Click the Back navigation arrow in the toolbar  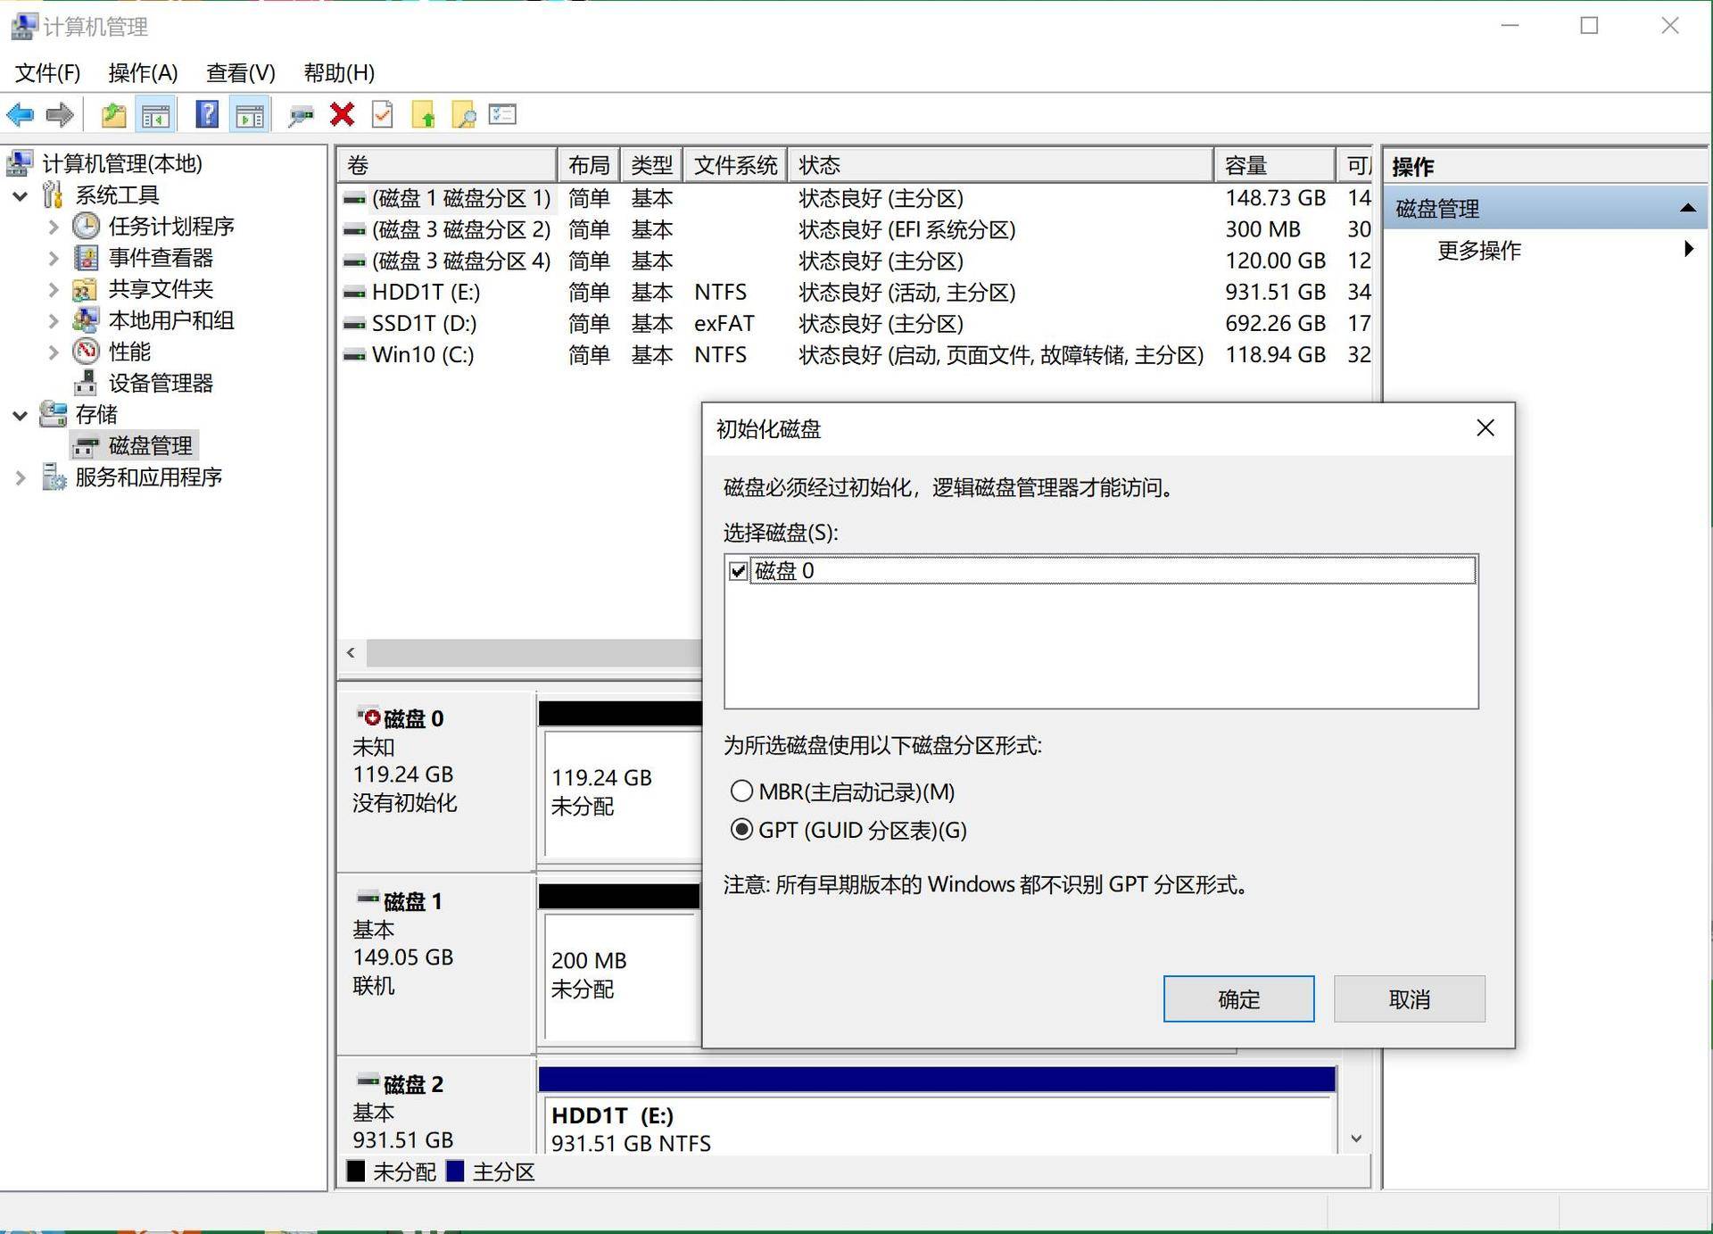[21, 114]
